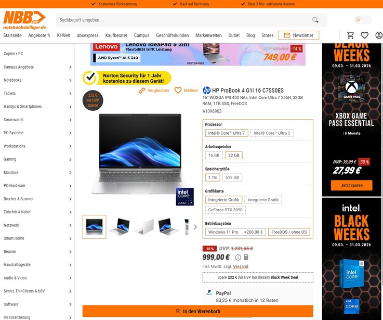This screenshot has height=320, width=383.
Task: Click the price info circle icon
Action: [238, 258]
